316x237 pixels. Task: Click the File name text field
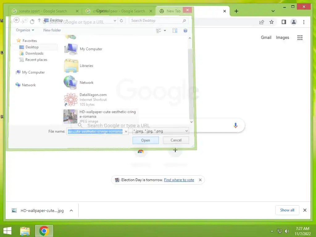click(x=95, y=131)
